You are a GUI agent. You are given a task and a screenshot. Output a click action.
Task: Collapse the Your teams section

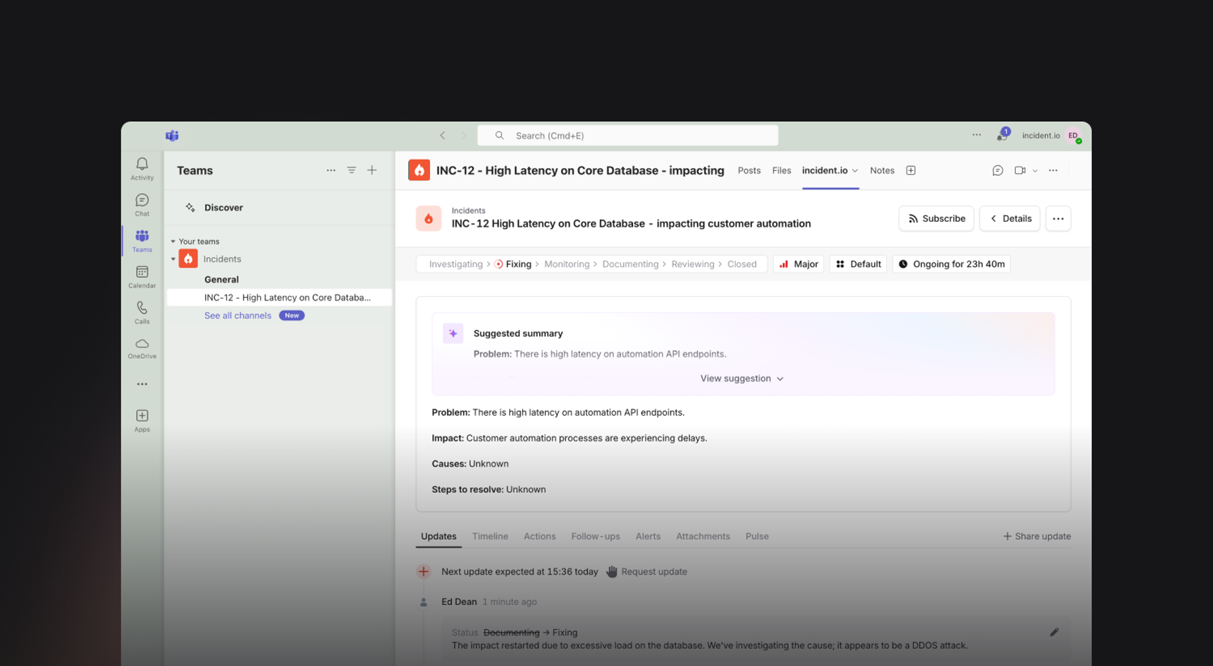173,242
